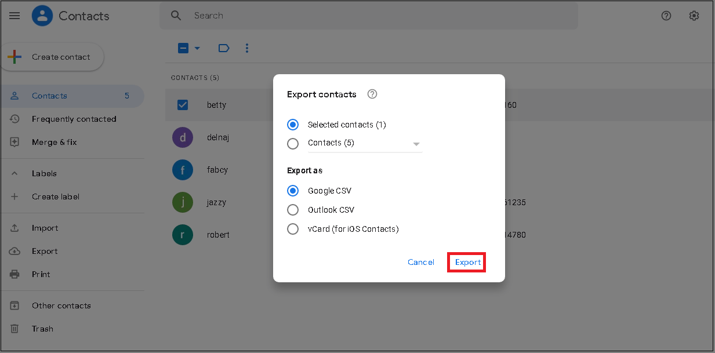Click the help icon beside Export contacts

[x=372, y=94]
